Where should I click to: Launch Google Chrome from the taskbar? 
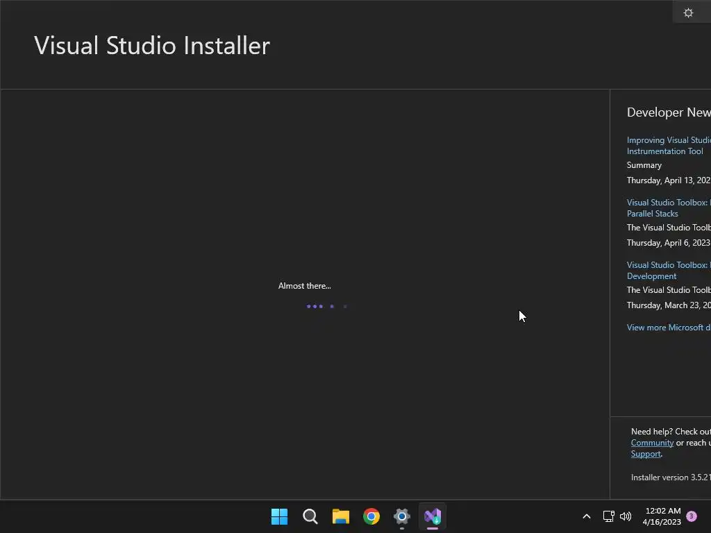(x=371, y=516)
